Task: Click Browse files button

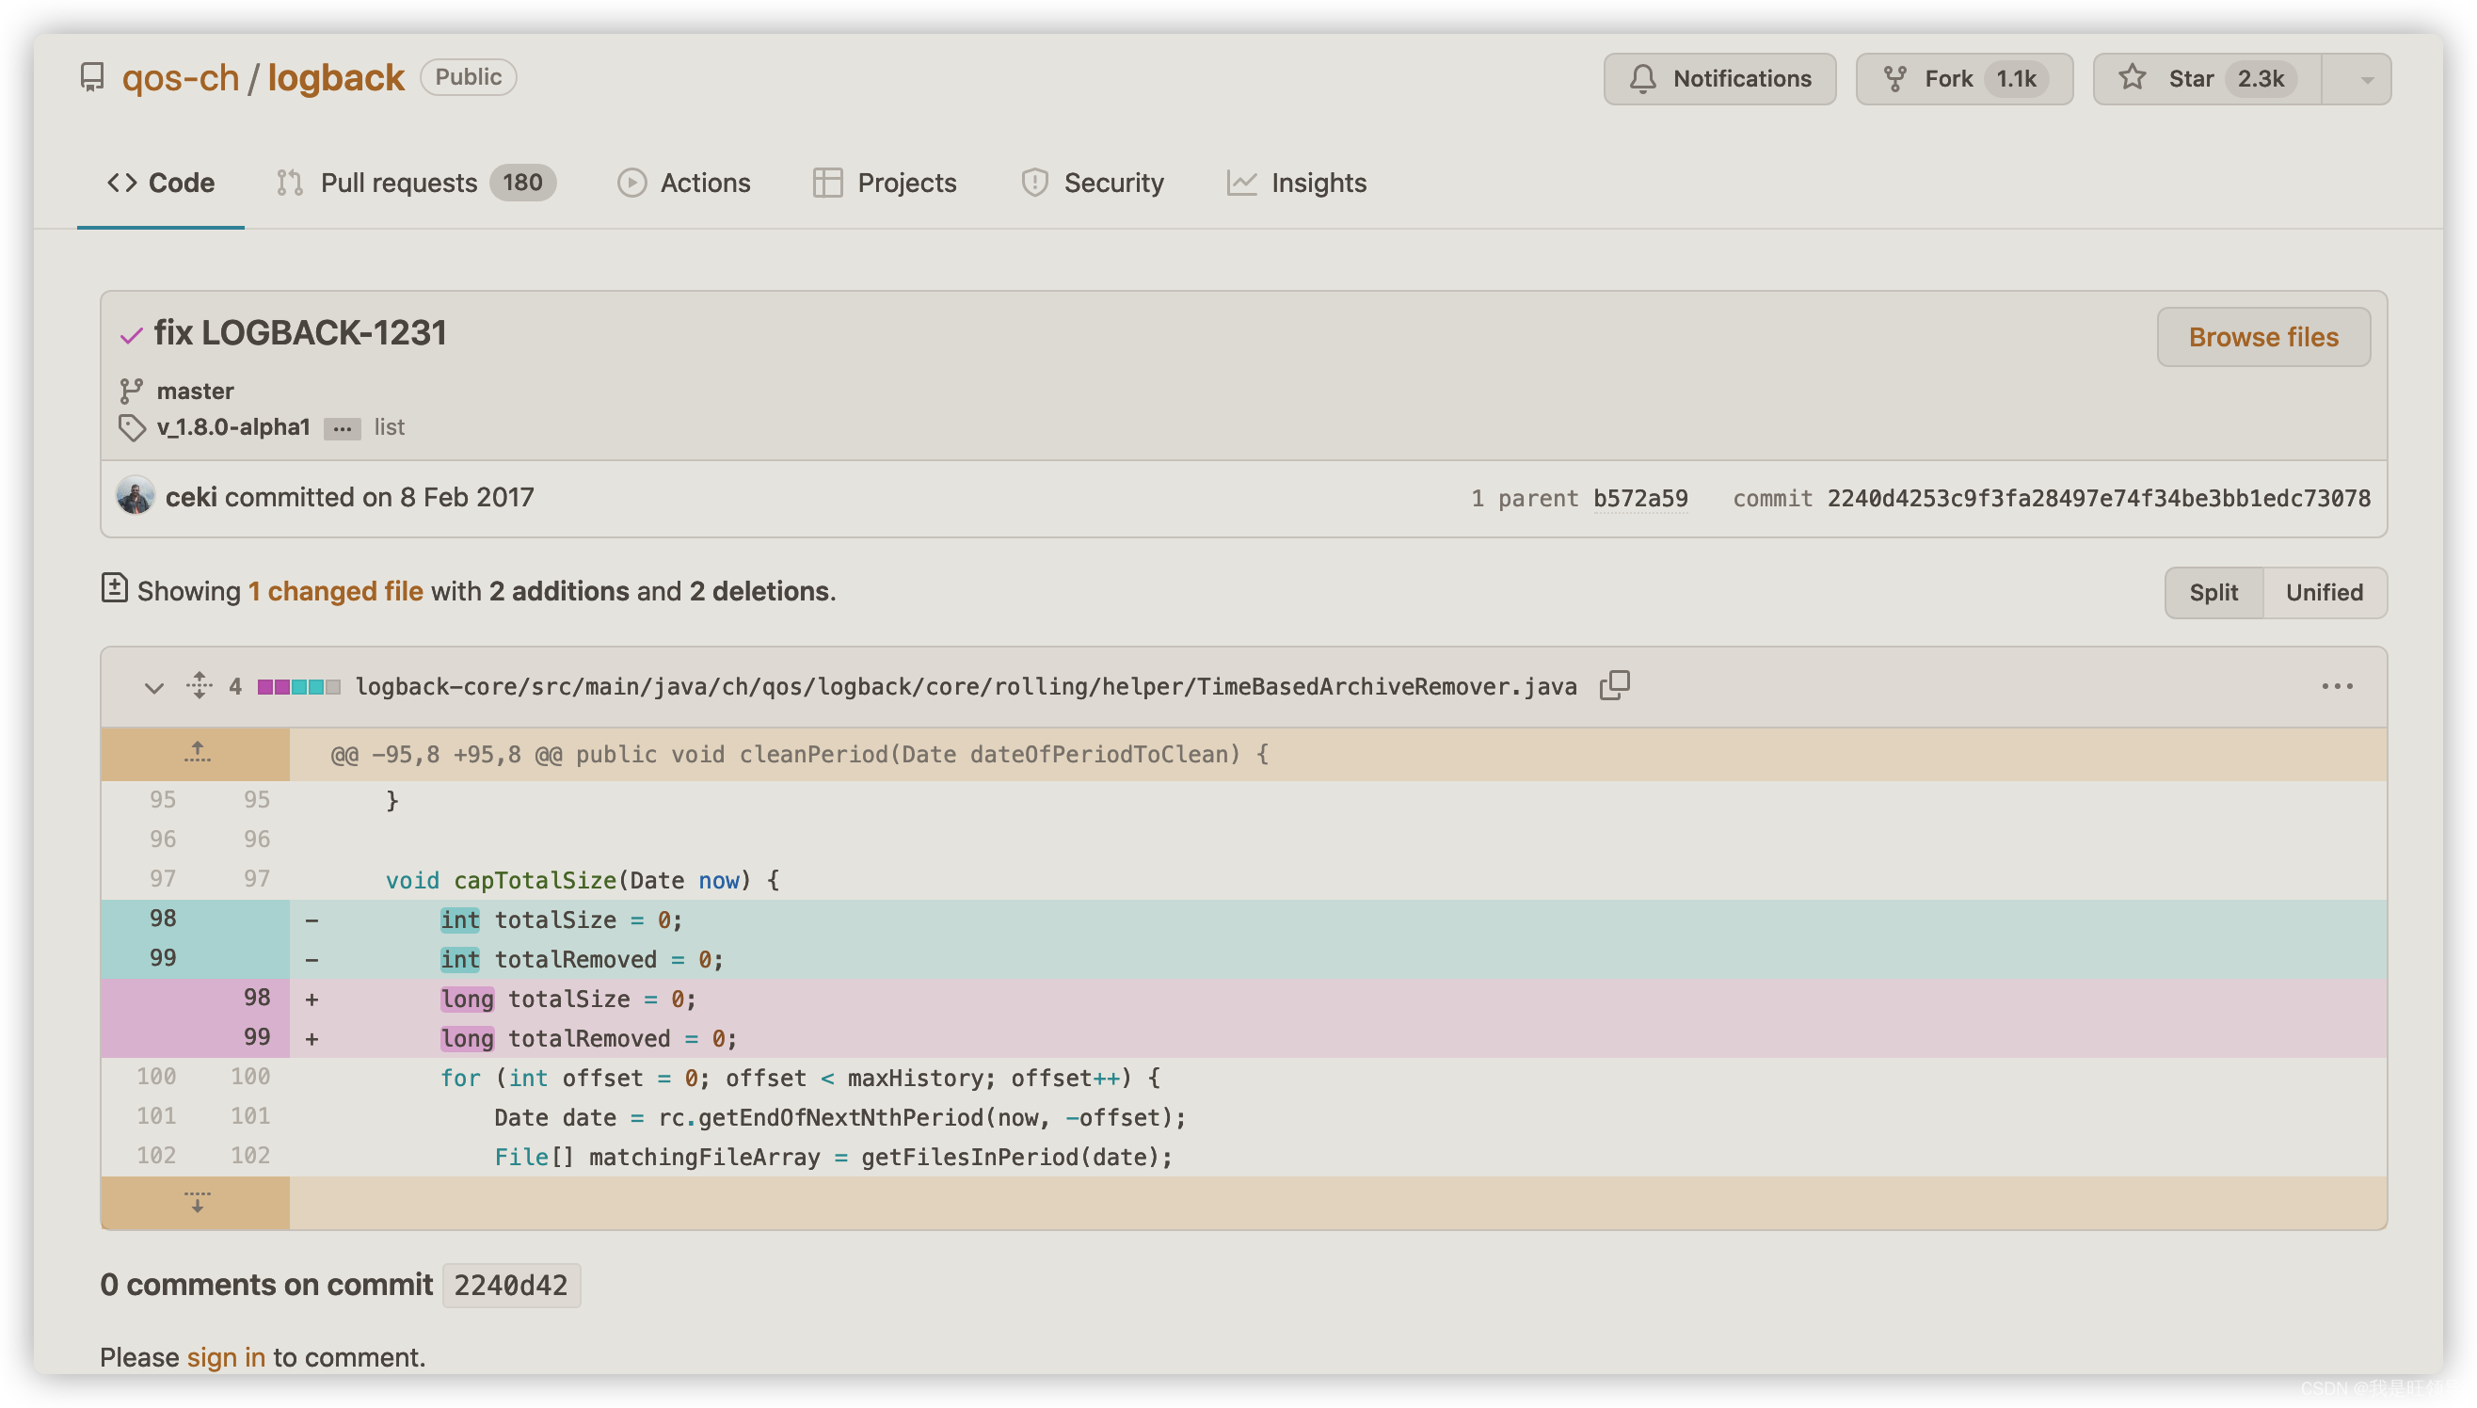Action: coord(2262,337)
